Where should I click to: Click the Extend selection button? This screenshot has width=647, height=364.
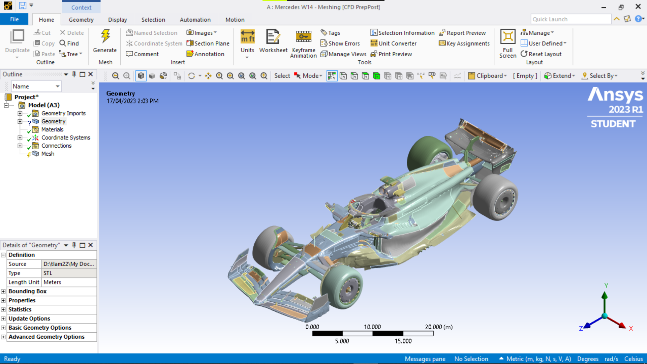click(560, 76)
